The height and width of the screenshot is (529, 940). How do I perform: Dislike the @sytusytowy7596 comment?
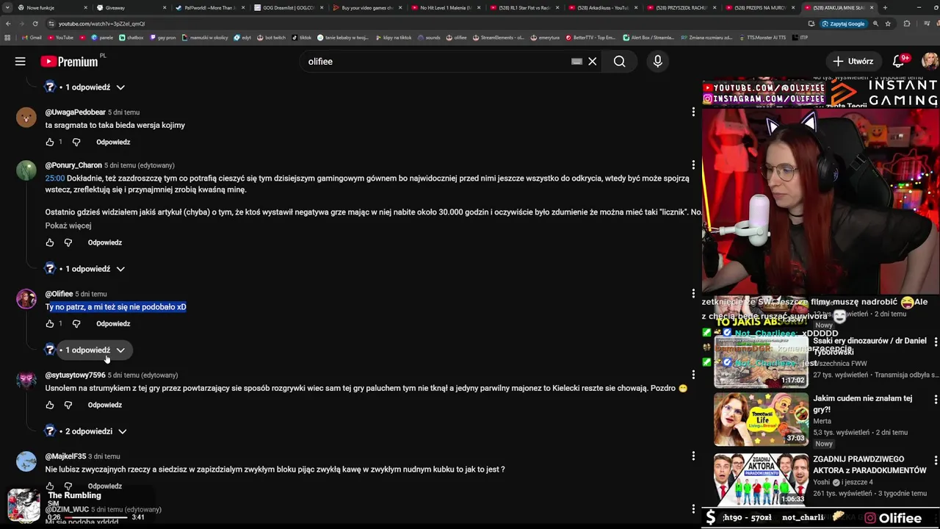click(68, 405)
